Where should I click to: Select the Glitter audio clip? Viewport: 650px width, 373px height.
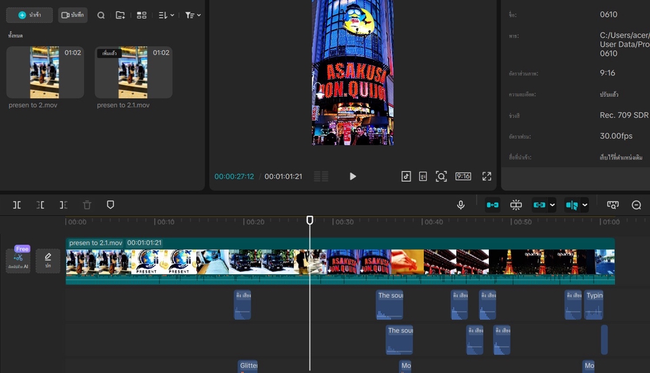tap(248, 366)
